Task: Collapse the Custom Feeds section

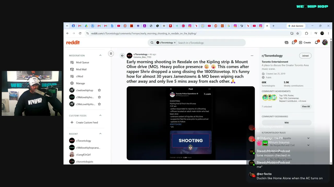Action: [x=100, y=115]
